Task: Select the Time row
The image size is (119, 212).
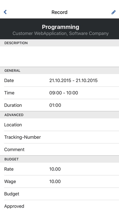Action: pos(59,93)
